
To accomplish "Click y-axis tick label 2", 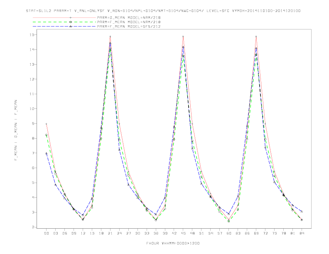I will pos(33,227).
